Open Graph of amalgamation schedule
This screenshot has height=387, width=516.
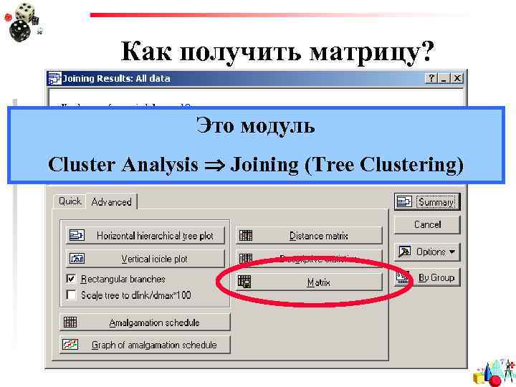pyautogui.click(x=145, y=345)
